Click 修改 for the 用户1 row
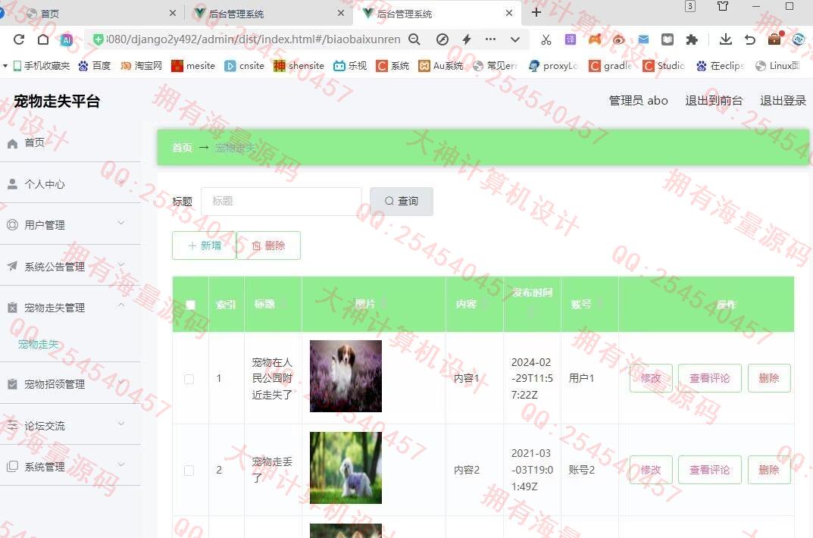This screenshot has width=813, height=538. pyautogui.click(x=651, y=378)
